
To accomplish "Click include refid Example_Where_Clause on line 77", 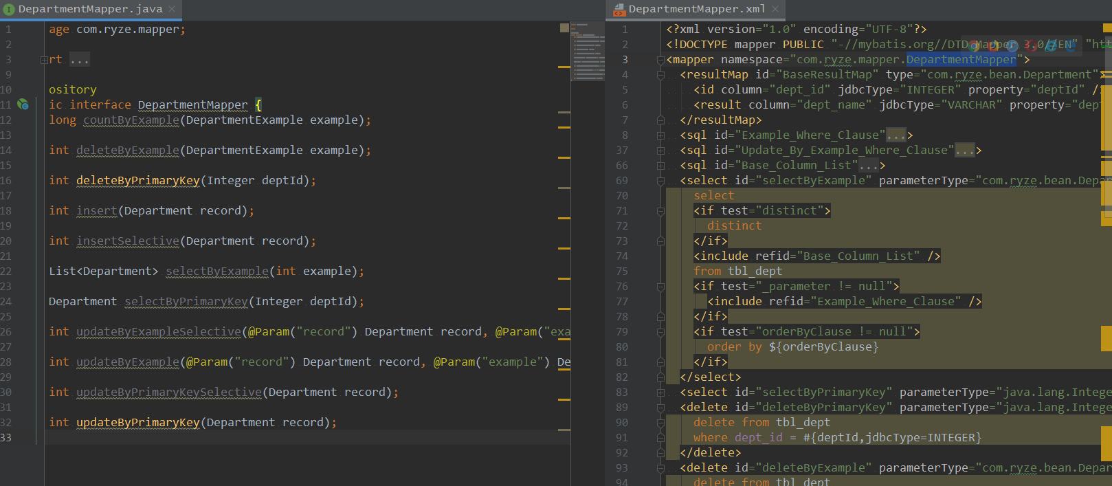I will (845, 302).
